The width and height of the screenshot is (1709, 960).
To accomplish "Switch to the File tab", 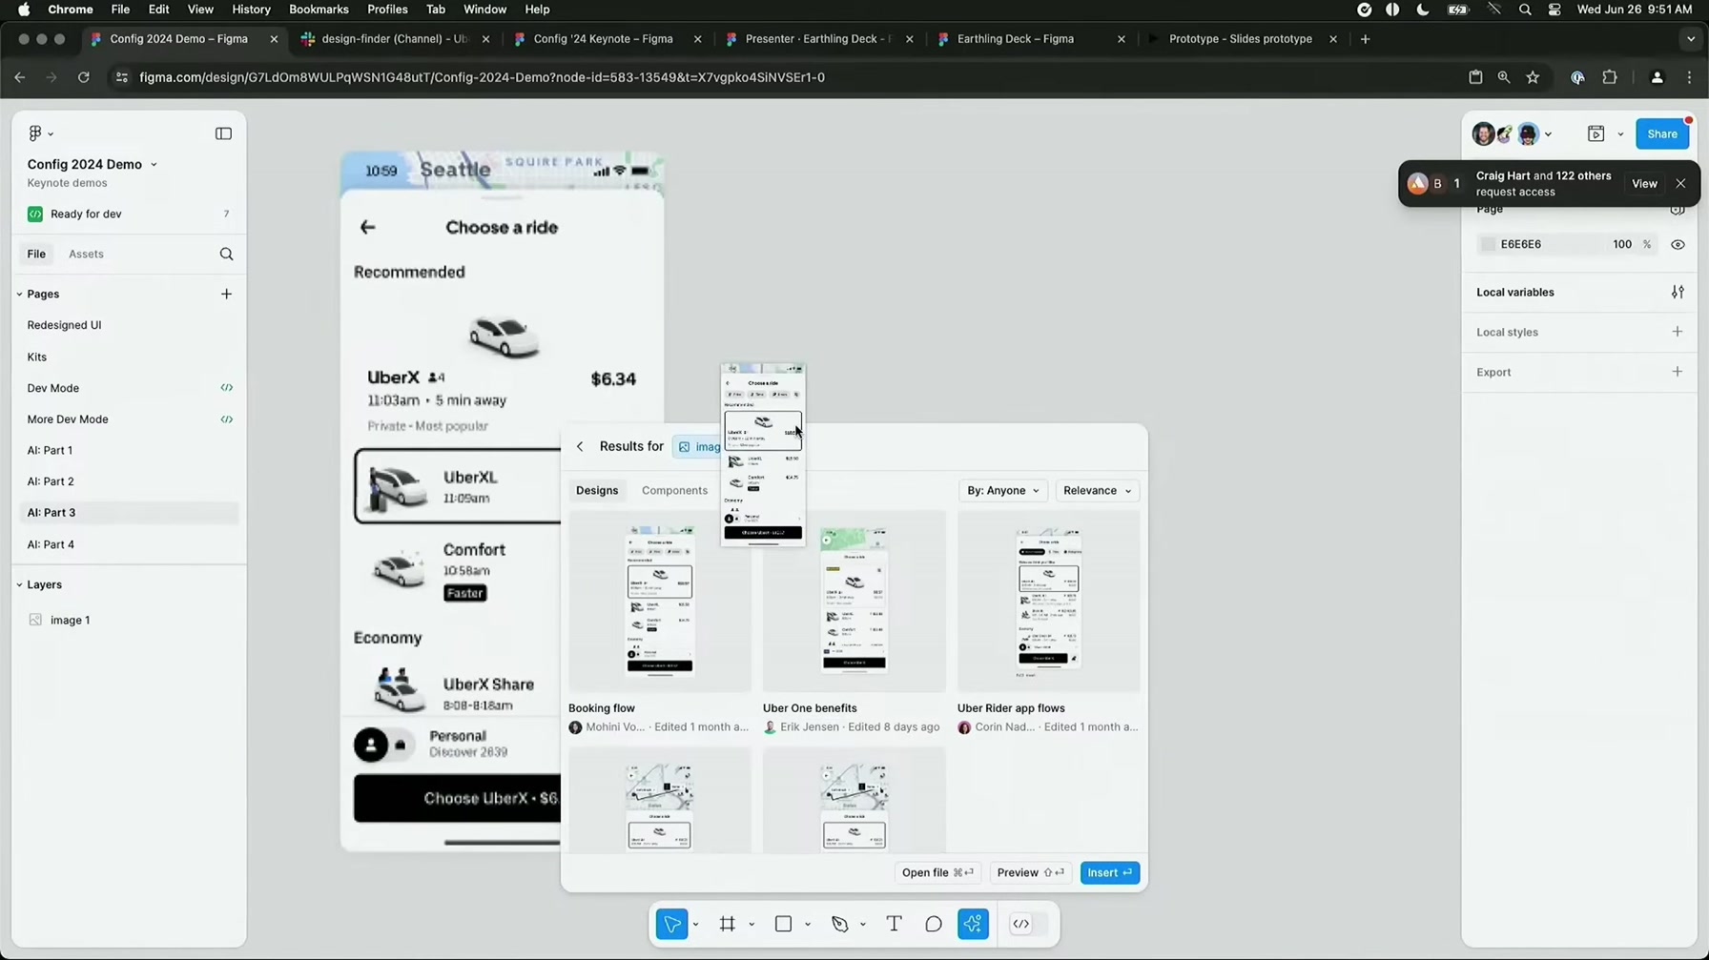I will click(36, 254).
